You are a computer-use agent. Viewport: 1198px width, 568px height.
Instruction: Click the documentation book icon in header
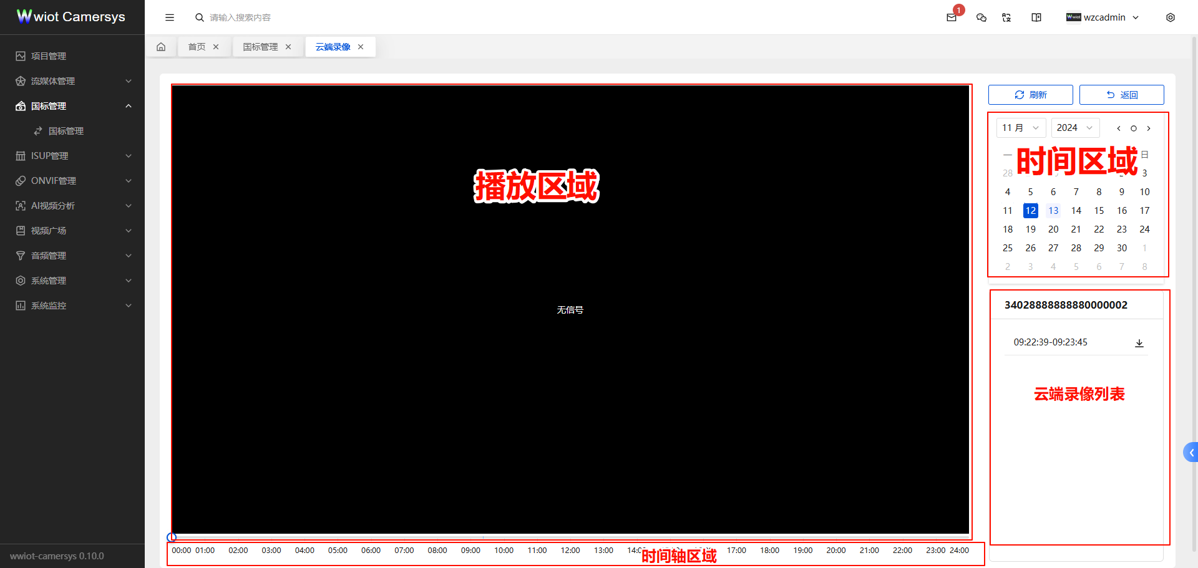[1036, 17]
